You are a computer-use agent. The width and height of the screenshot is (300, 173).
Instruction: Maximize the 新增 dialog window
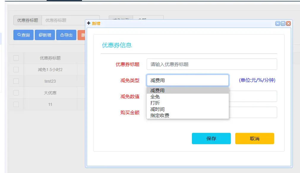[283, 23]
